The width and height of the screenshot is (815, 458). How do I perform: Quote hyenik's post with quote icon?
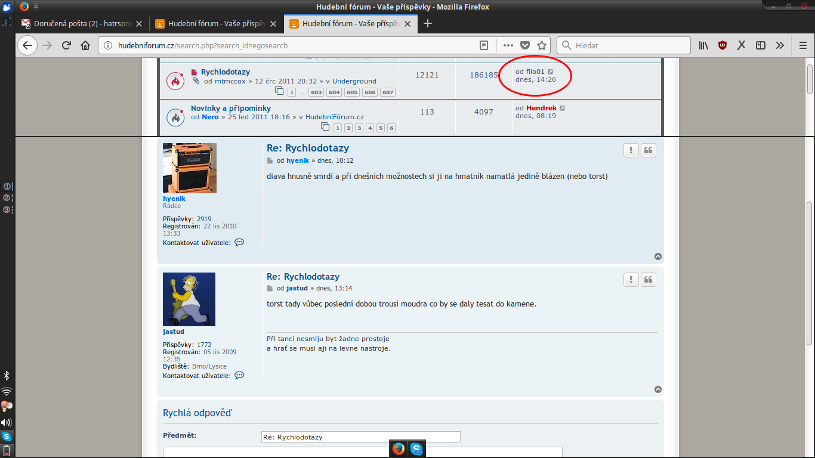pos(649,150)
